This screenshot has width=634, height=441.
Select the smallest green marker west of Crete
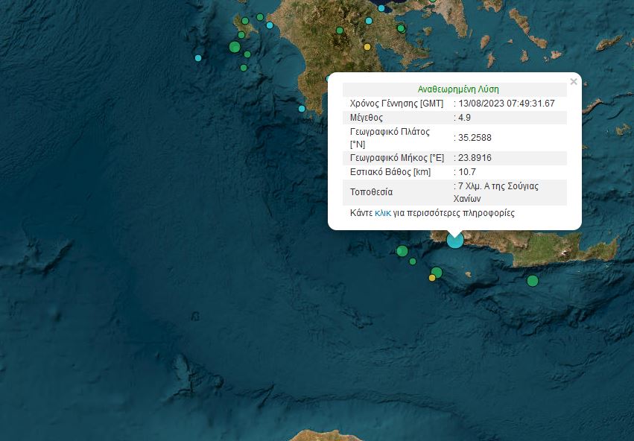point(413,261)
